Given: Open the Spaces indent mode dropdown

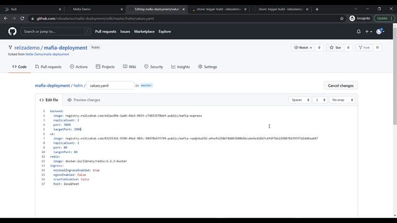Looking at the screenshot, I should 300,100.
